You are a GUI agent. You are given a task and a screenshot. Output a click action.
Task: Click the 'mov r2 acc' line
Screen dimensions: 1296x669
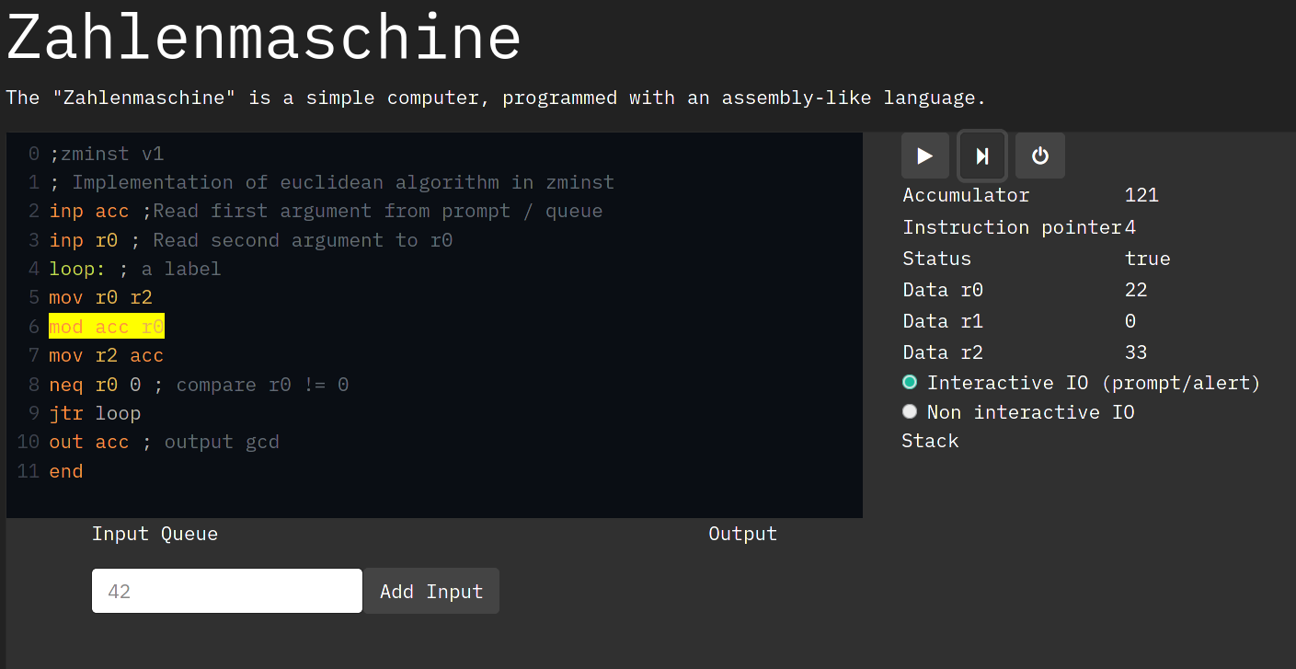[x=106, y=355]
